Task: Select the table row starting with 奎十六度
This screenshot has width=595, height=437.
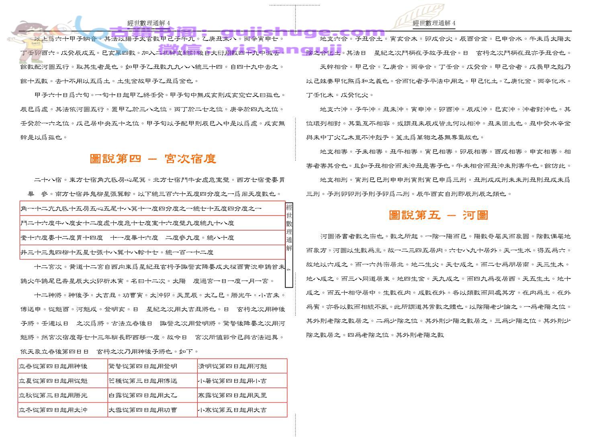Action: pos(152,238)
